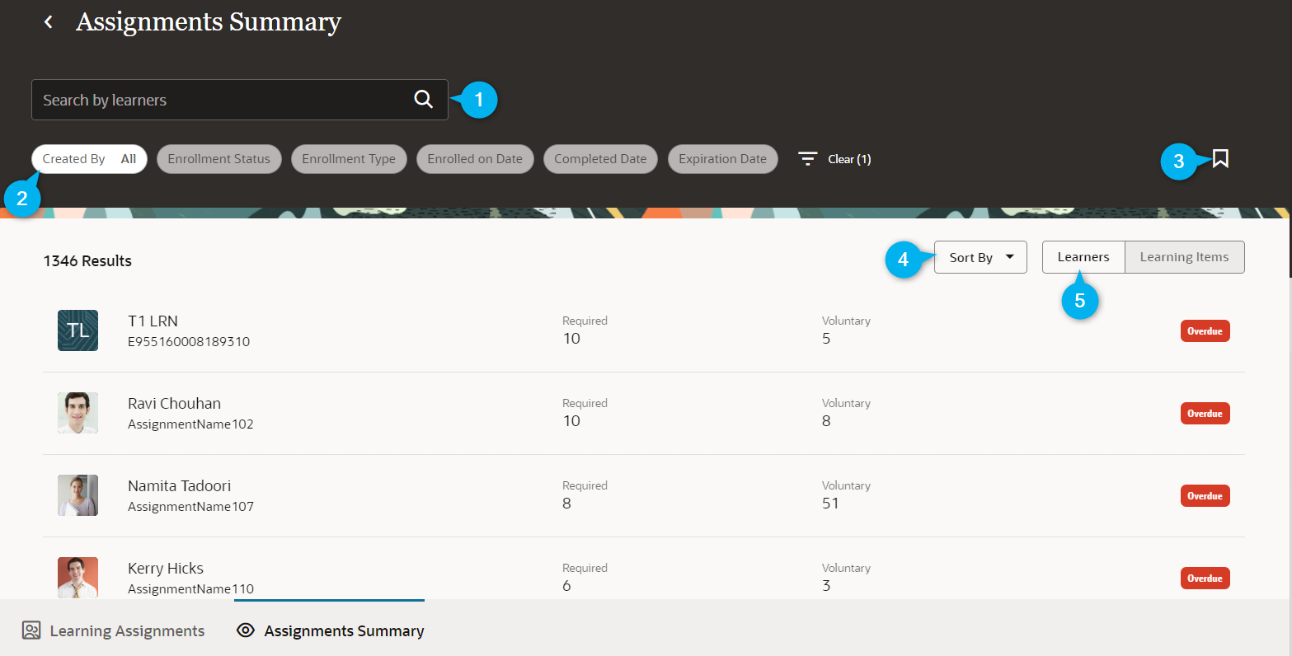Image resolution: width=1292 pixels, height=656 pixels.
Task: Go back using the chevron arrow
Action: [x=49, y=22]
